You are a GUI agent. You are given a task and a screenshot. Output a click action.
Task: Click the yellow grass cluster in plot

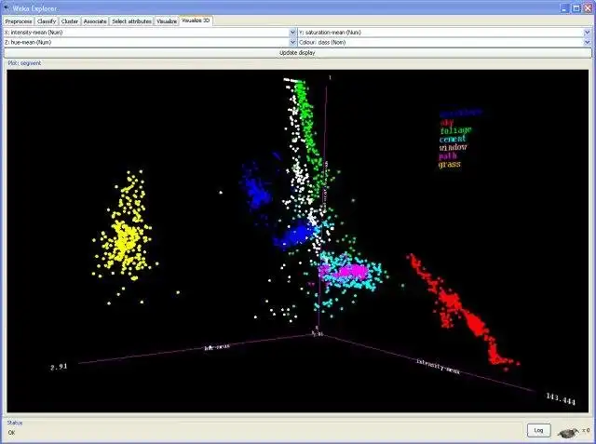[x=124, y=237]
